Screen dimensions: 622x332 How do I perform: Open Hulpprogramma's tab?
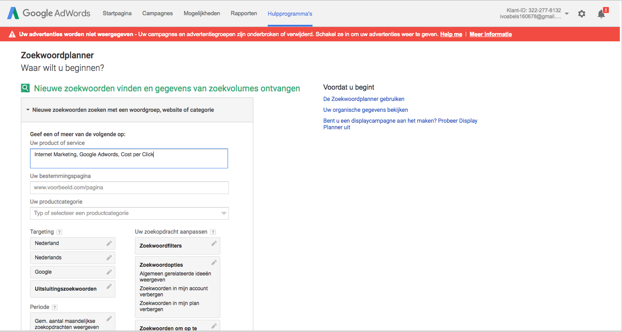click(290, 13)
